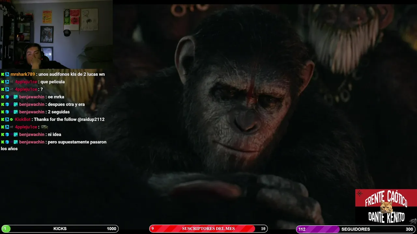Click benjawachin username on 'pero supuestamente pasaron' row
This screenshot has height=234, width=417.
coord(32,142)
